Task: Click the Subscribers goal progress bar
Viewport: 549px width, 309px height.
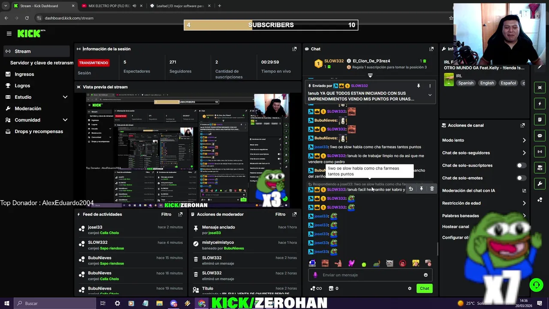Action: pyautogui.click(x=271, y=25)
